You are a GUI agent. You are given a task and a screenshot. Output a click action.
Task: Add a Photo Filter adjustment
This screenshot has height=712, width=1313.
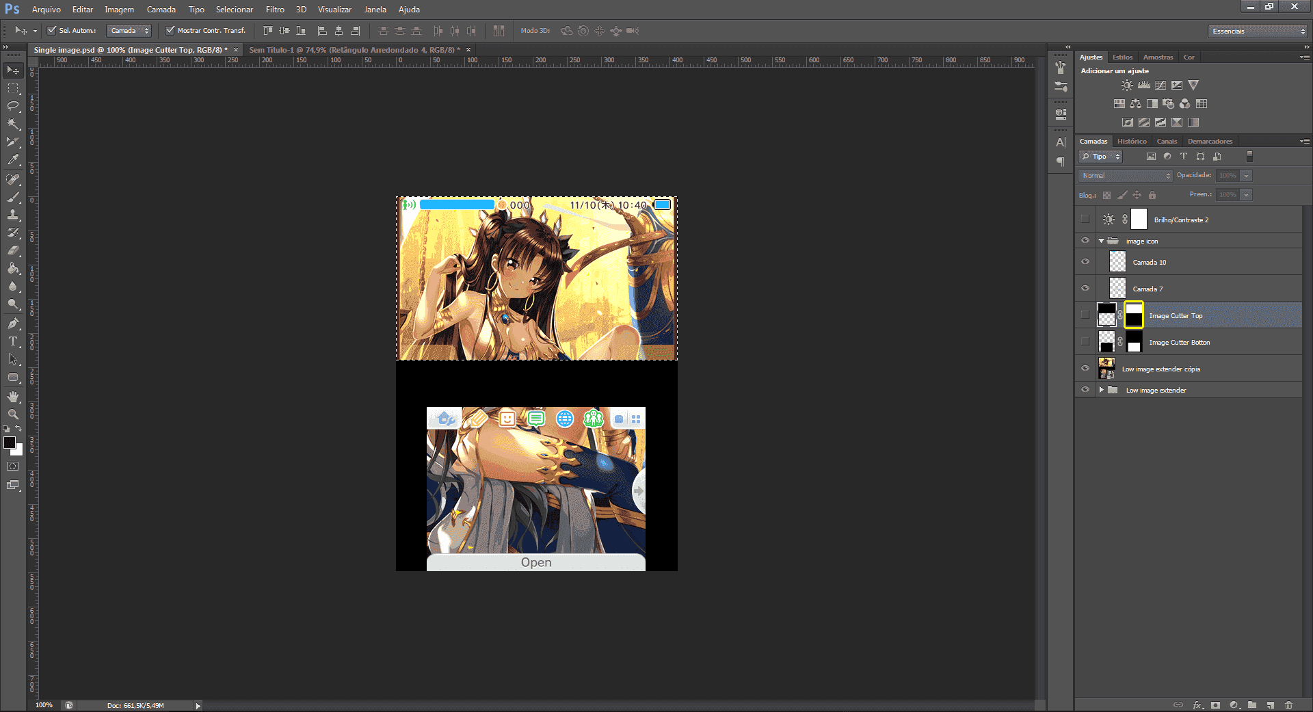point(1169,104)
